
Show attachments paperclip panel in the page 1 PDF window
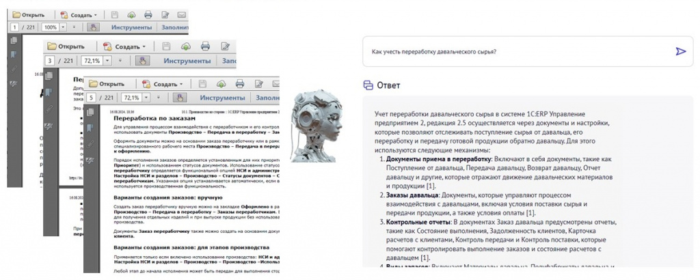[x=14, y=69]
